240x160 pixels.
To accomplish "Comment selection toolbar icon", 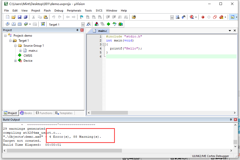I will [120, 17].
